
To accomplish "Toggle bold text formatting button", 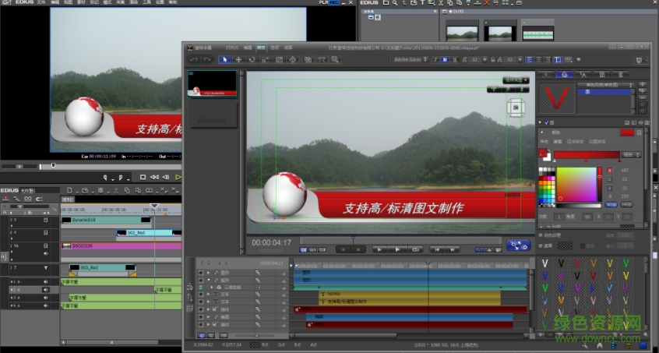I will pyautogui.click(x=445, y=59).
